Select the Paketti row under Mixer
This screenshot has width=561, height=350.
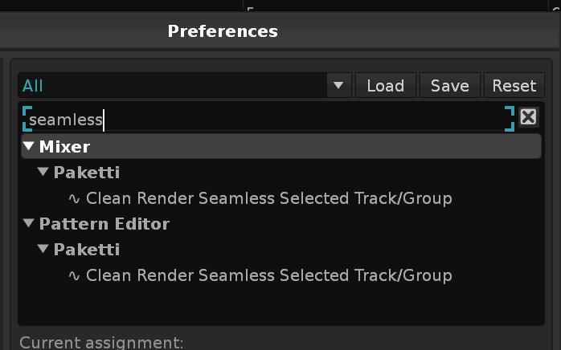(281, 173)
